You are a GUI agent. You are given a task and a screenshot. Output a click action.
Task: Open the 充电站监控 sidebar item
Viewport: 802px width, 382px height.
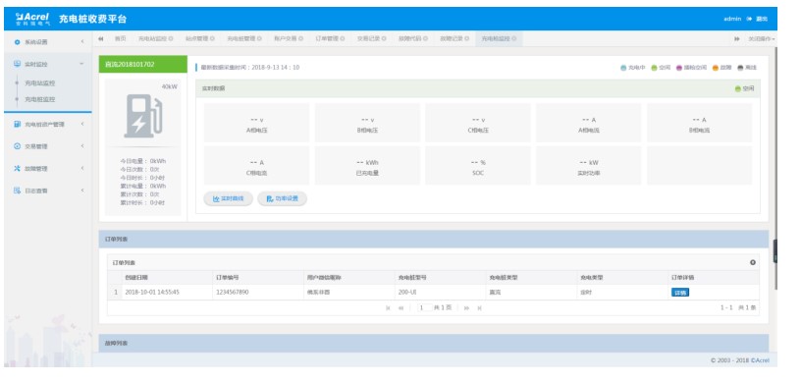point(40,82)
